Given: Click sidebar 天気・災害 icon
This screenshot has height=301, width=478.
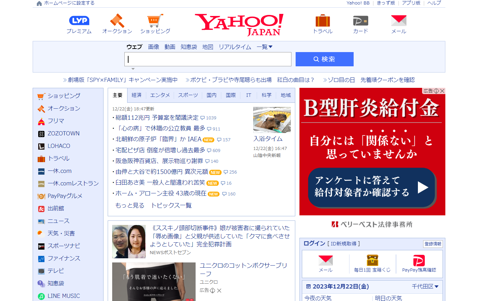Looking at the screenshot, I should 41,233.
